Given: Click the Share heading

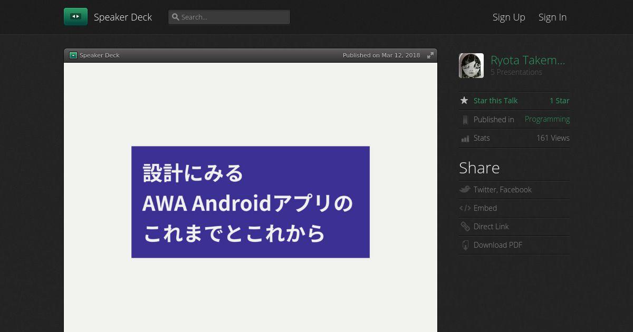Looking at the screenshot, I should point(479,168).
